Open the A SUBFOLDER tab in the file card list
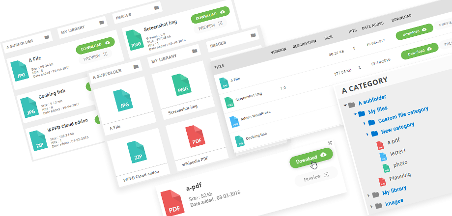 28,42
